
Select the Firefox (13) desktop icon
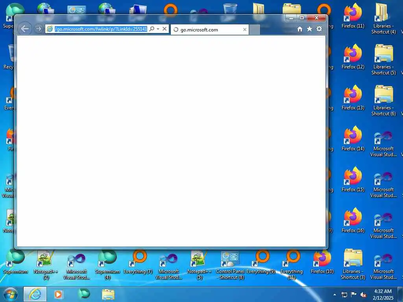353,98
